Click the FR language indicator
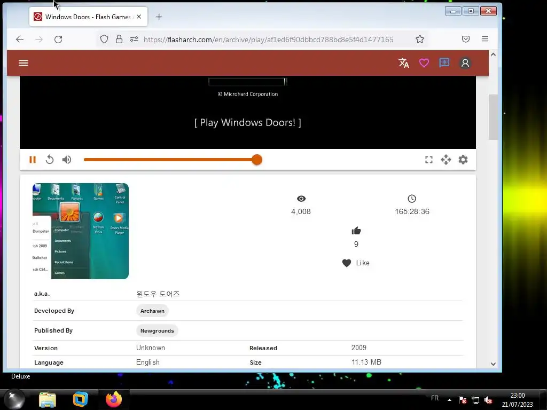The width and height of the screenshot is (547, 410). (435, 398)
